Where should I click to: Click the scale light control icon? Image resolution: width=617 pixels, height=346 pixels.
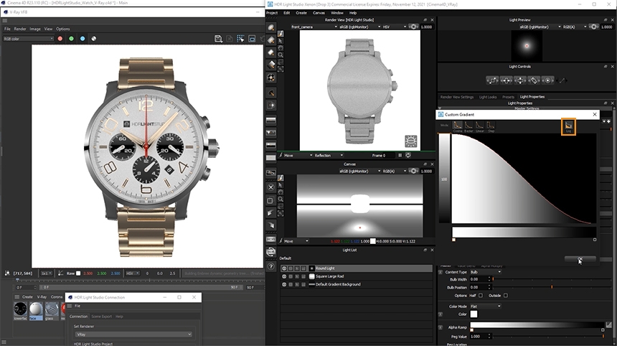tap(492, 80)
